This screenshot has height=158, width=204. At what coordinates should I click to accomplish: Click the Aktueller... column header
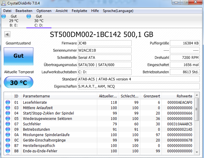click(108, 96)
